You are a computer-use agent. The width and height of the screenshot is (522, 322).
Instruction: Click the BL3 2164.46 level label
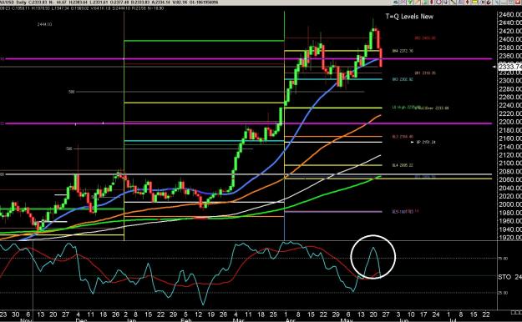coord(403,136)
